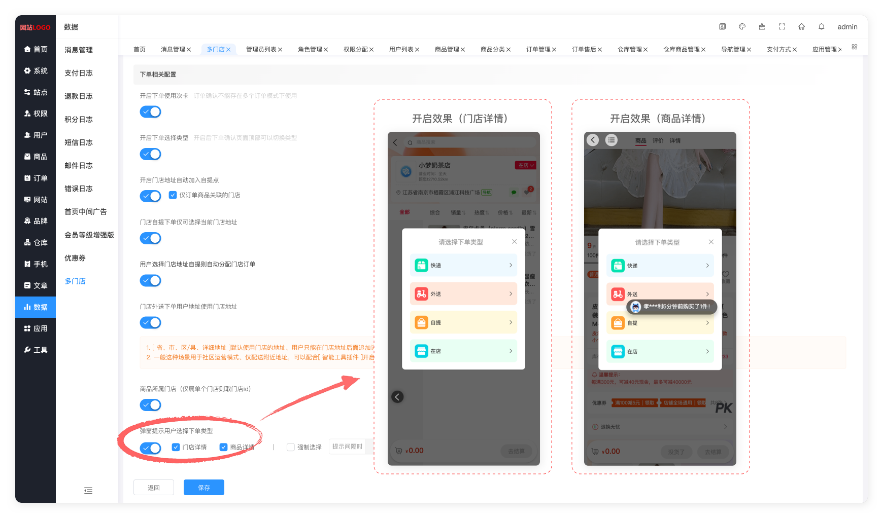
Task: Click the home icon in top header
Action: point(801,27)
